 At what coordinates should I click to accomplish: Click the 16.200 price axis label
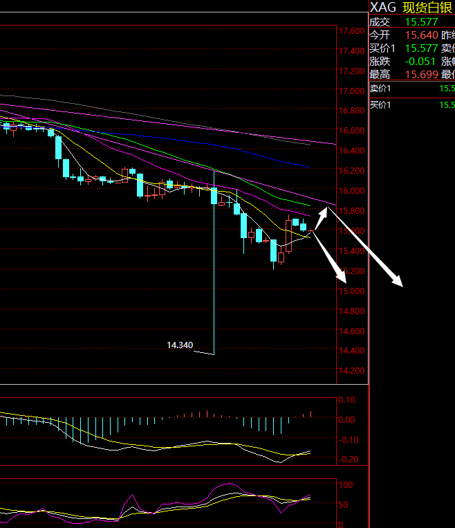coord(351,171)
